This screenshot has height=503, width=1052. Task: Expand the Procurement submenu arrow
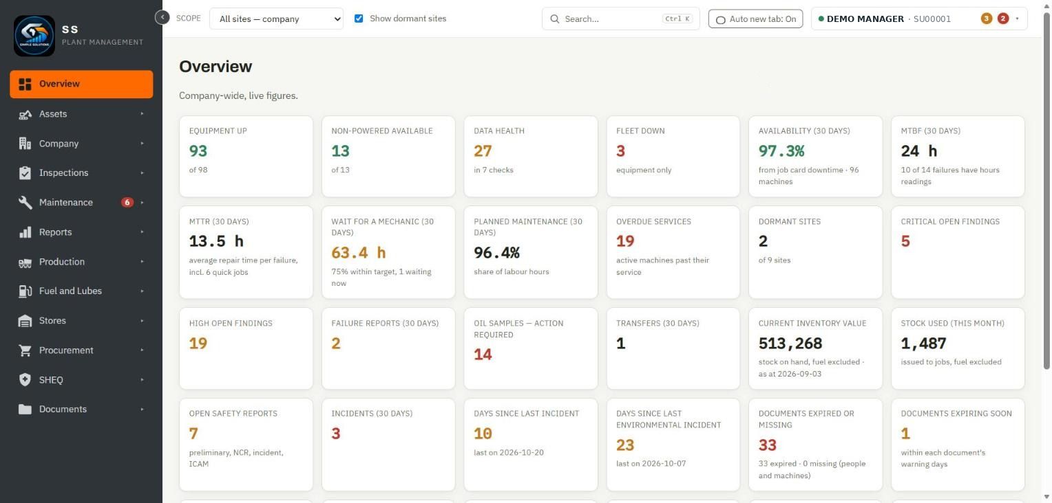pyautogui.click(x=143, y=350)
